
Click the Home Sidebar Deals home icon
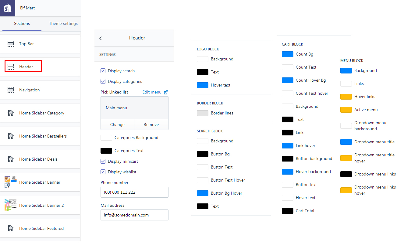point(11,159)
